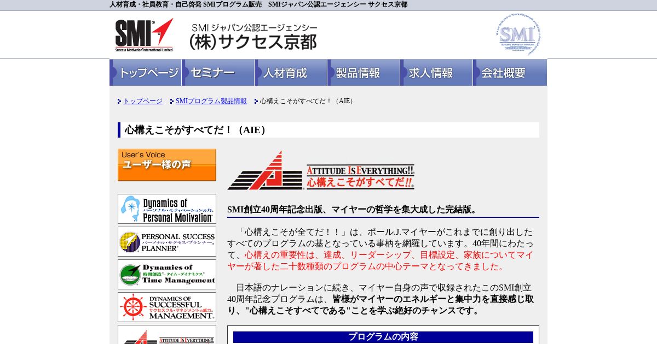Open Dynamics of Successful Management banner

point(167,307)
